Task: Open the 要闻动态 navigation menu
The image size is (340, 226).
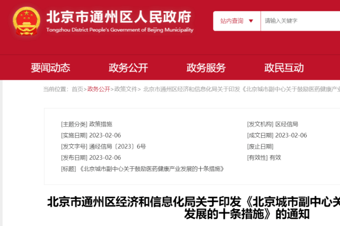Action: tap(50, 68)
